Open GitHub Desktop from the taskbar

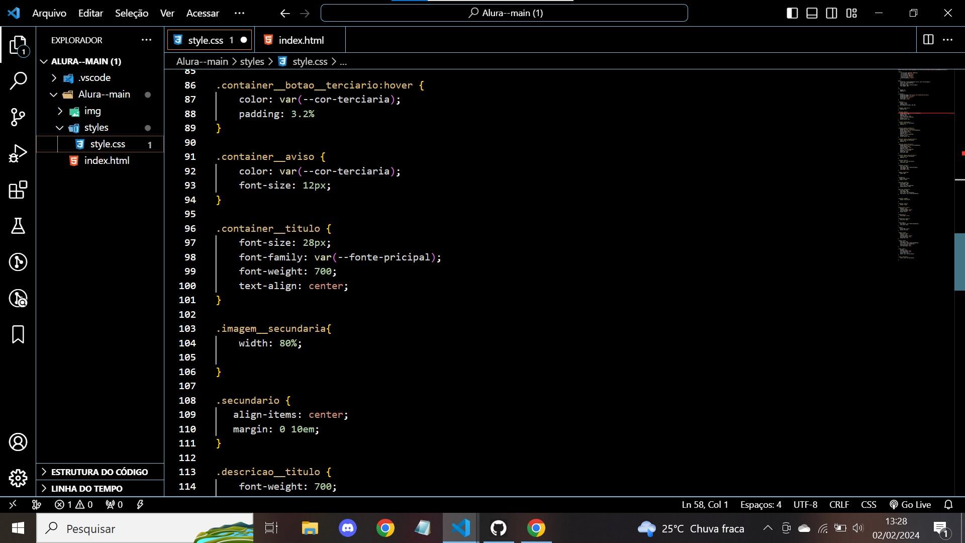pos(498,528)
